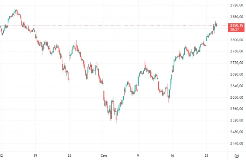Viewport: 246px width, 160px height.
Task: Click the 2800,00 price axis label
Action: click(x=237, y=40)
